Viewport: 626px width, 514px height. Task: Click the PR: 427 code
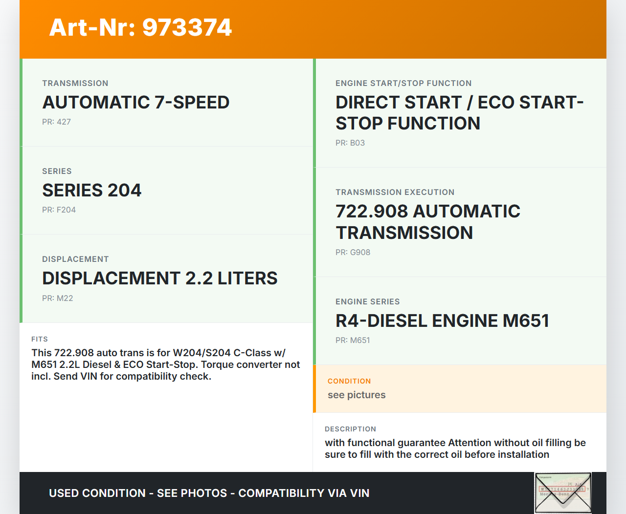56,122
